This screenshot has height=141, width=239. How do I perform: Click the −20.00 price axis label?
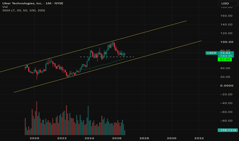(226, 94)
